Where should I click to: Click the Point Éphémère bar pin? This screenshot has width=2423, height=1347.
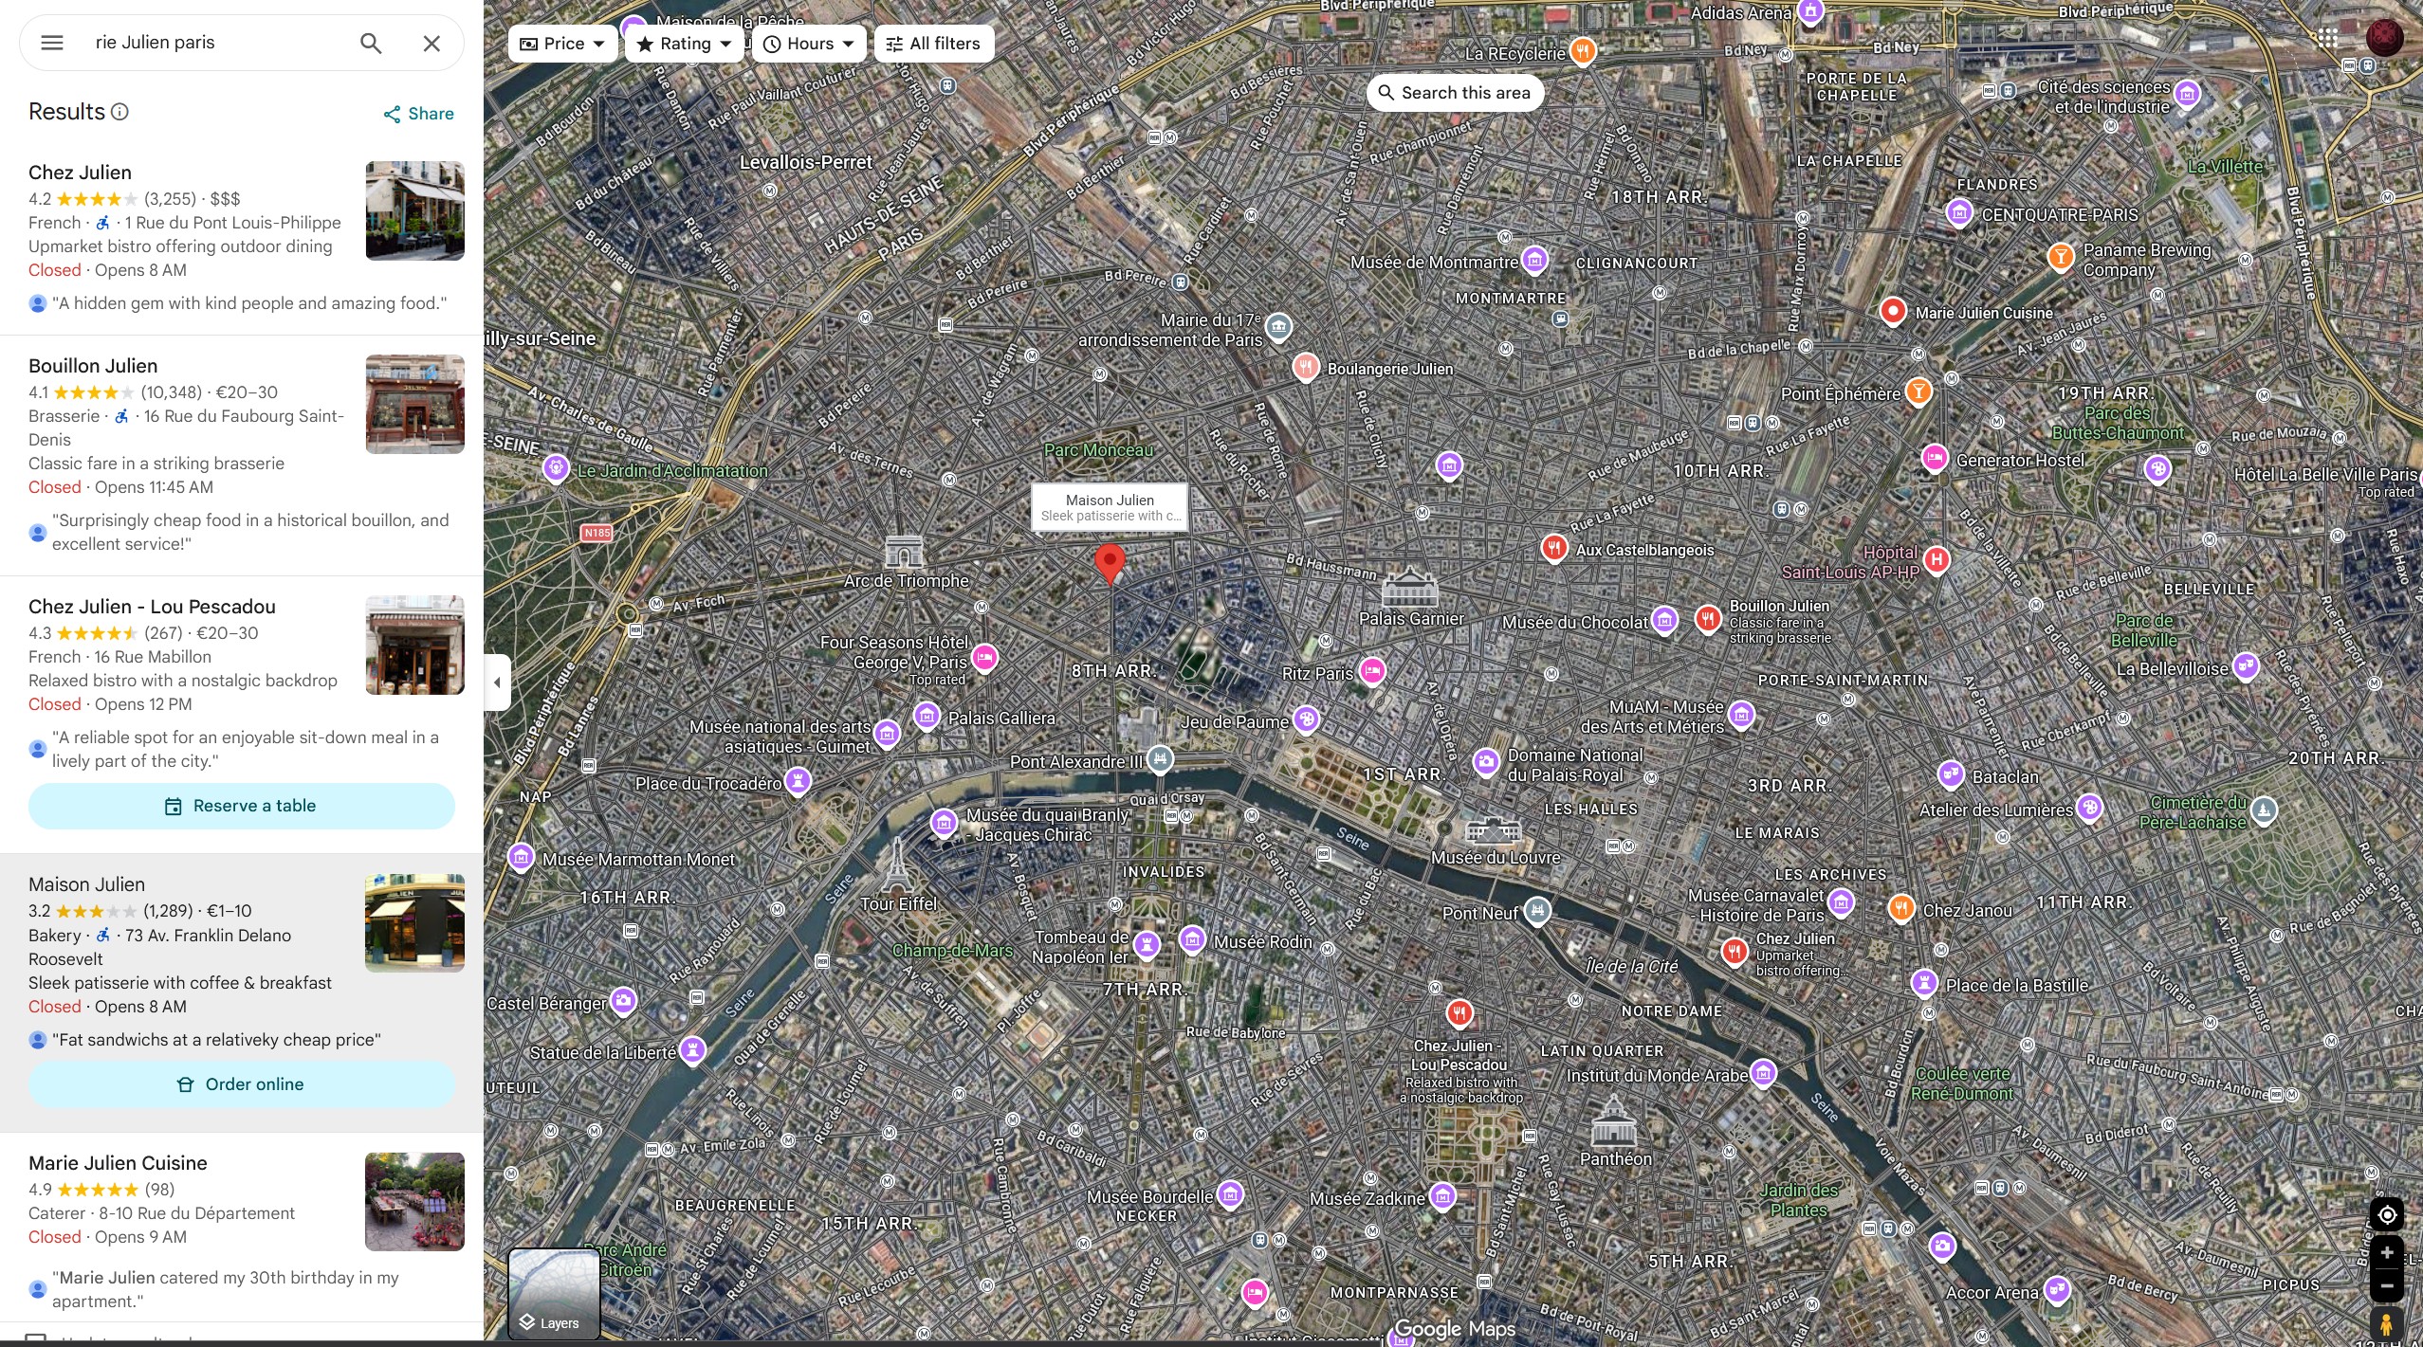[x=1918, y=391]
